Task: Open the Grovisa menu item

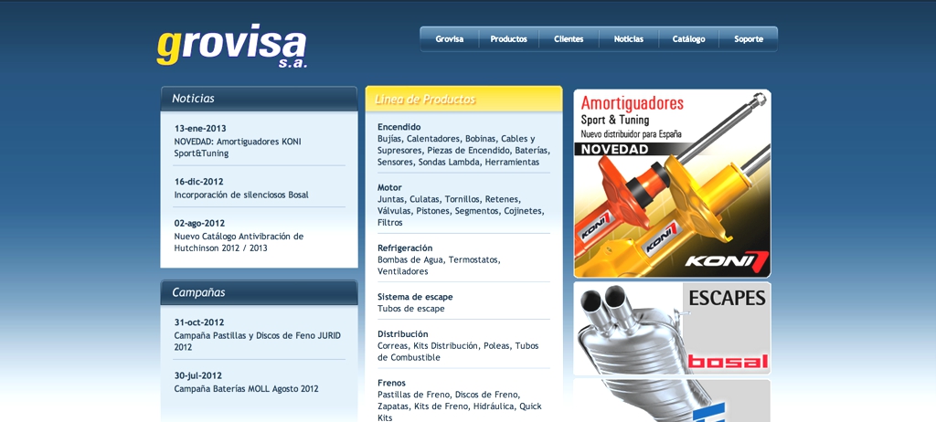Action: pyautogui.click(x=450, y=38)
